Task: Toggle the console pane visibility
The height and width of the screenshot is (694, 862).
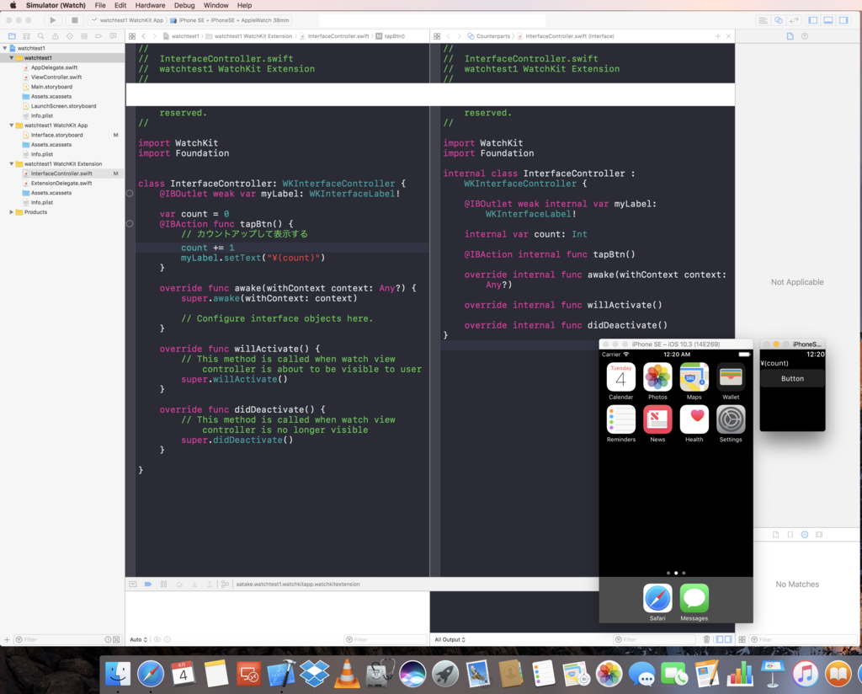Action: click(x=728, y=639)
